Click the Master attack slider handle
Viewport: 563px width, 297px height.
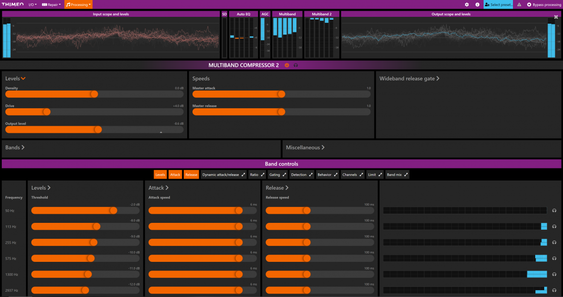(281, 94)
